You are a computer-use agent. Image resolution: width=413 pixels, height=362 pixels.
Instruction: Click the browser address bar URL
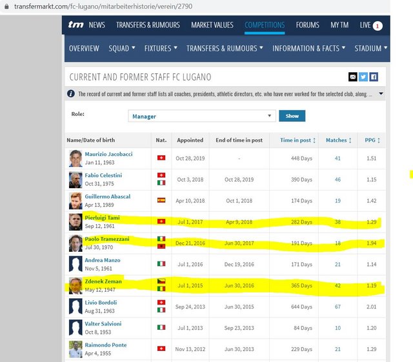103,6
